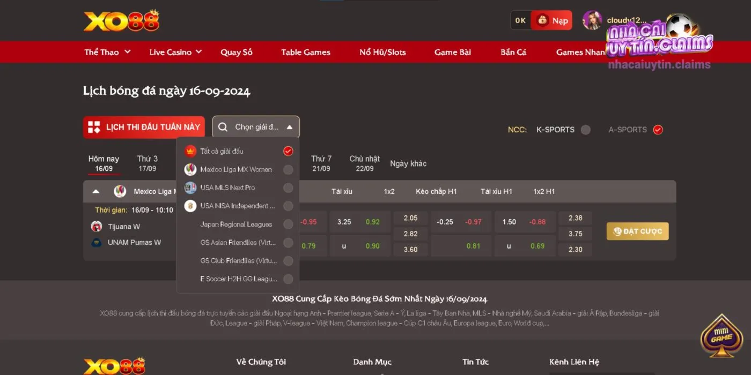Click the UNAM Pumas W team badge
The width and height of the screenshot is (751, 375).
(x=97, y=243)
